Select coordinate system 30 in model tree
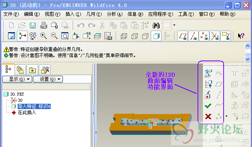The height and width of the screenshot is (147, 252). click(x=20, y=100)
